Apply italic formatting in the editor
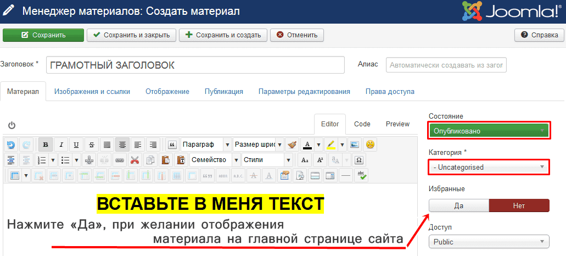 [61, 145]
